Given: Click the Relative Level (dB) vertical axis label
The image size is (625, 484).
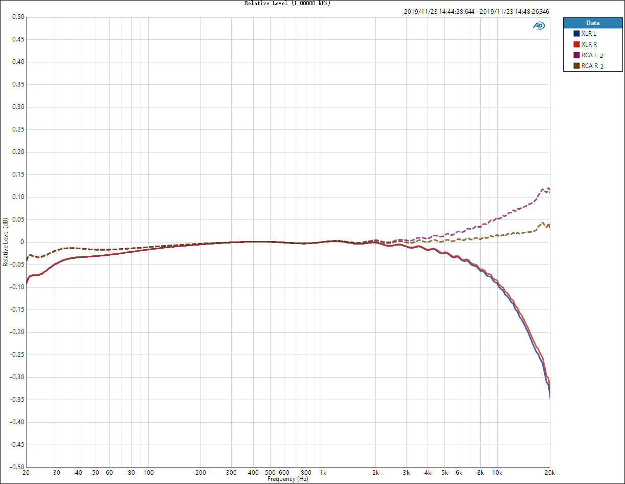Looking at the screenshot, I should click(5, 242).
